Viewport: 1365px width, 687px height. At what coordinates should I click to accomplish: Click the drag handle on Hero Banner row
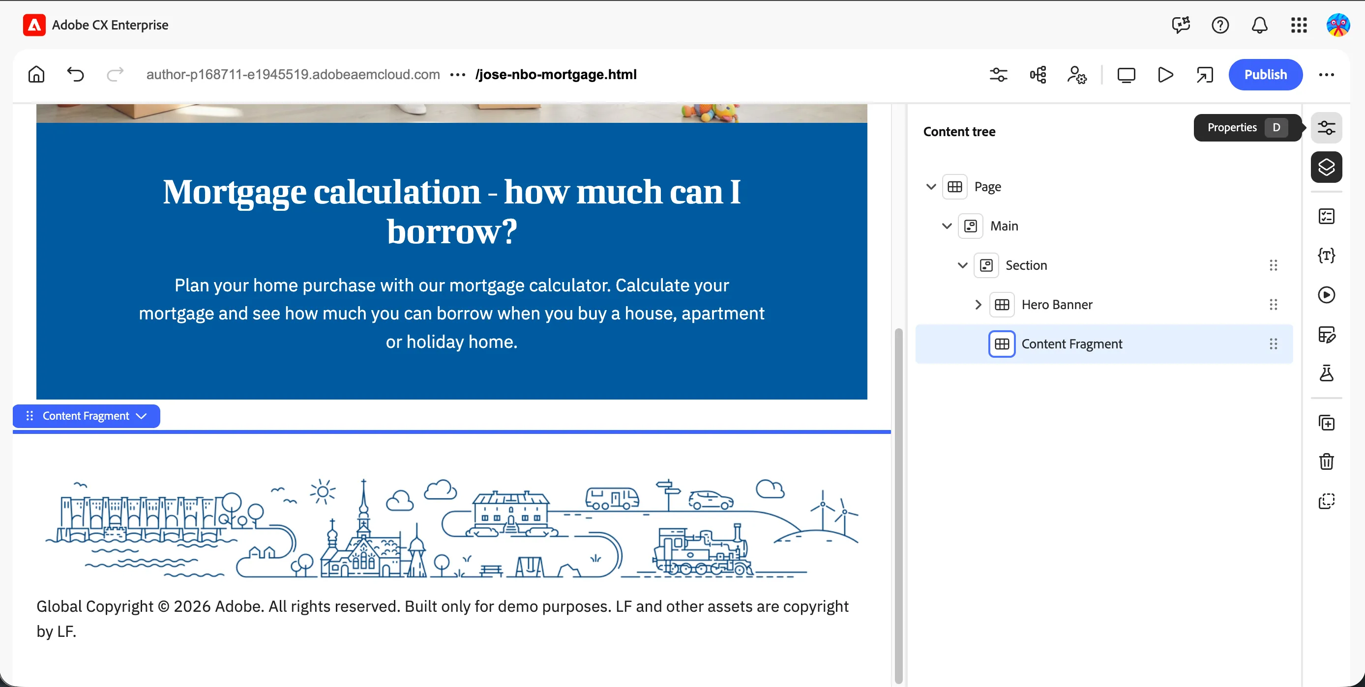click(1273, 305)
